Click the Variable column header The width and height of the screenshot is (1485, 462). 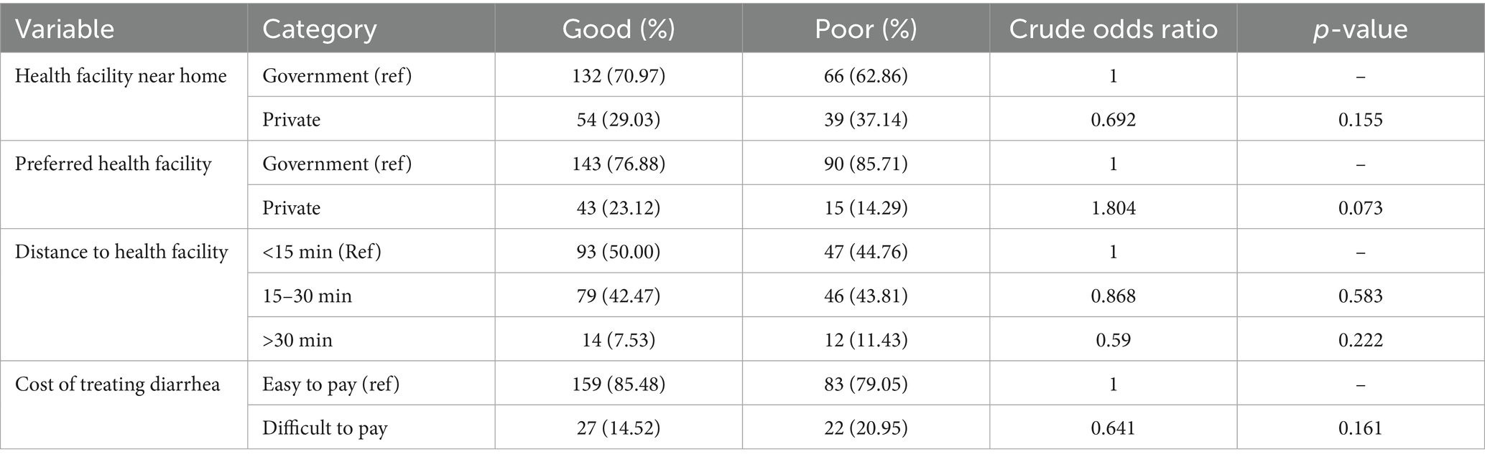[x=65, y=29]
